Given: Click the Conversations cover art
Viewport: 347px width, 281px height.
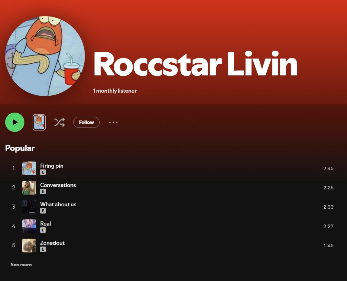Looking at the screenshot, I should pyautogui.click(x=29, y=188).
